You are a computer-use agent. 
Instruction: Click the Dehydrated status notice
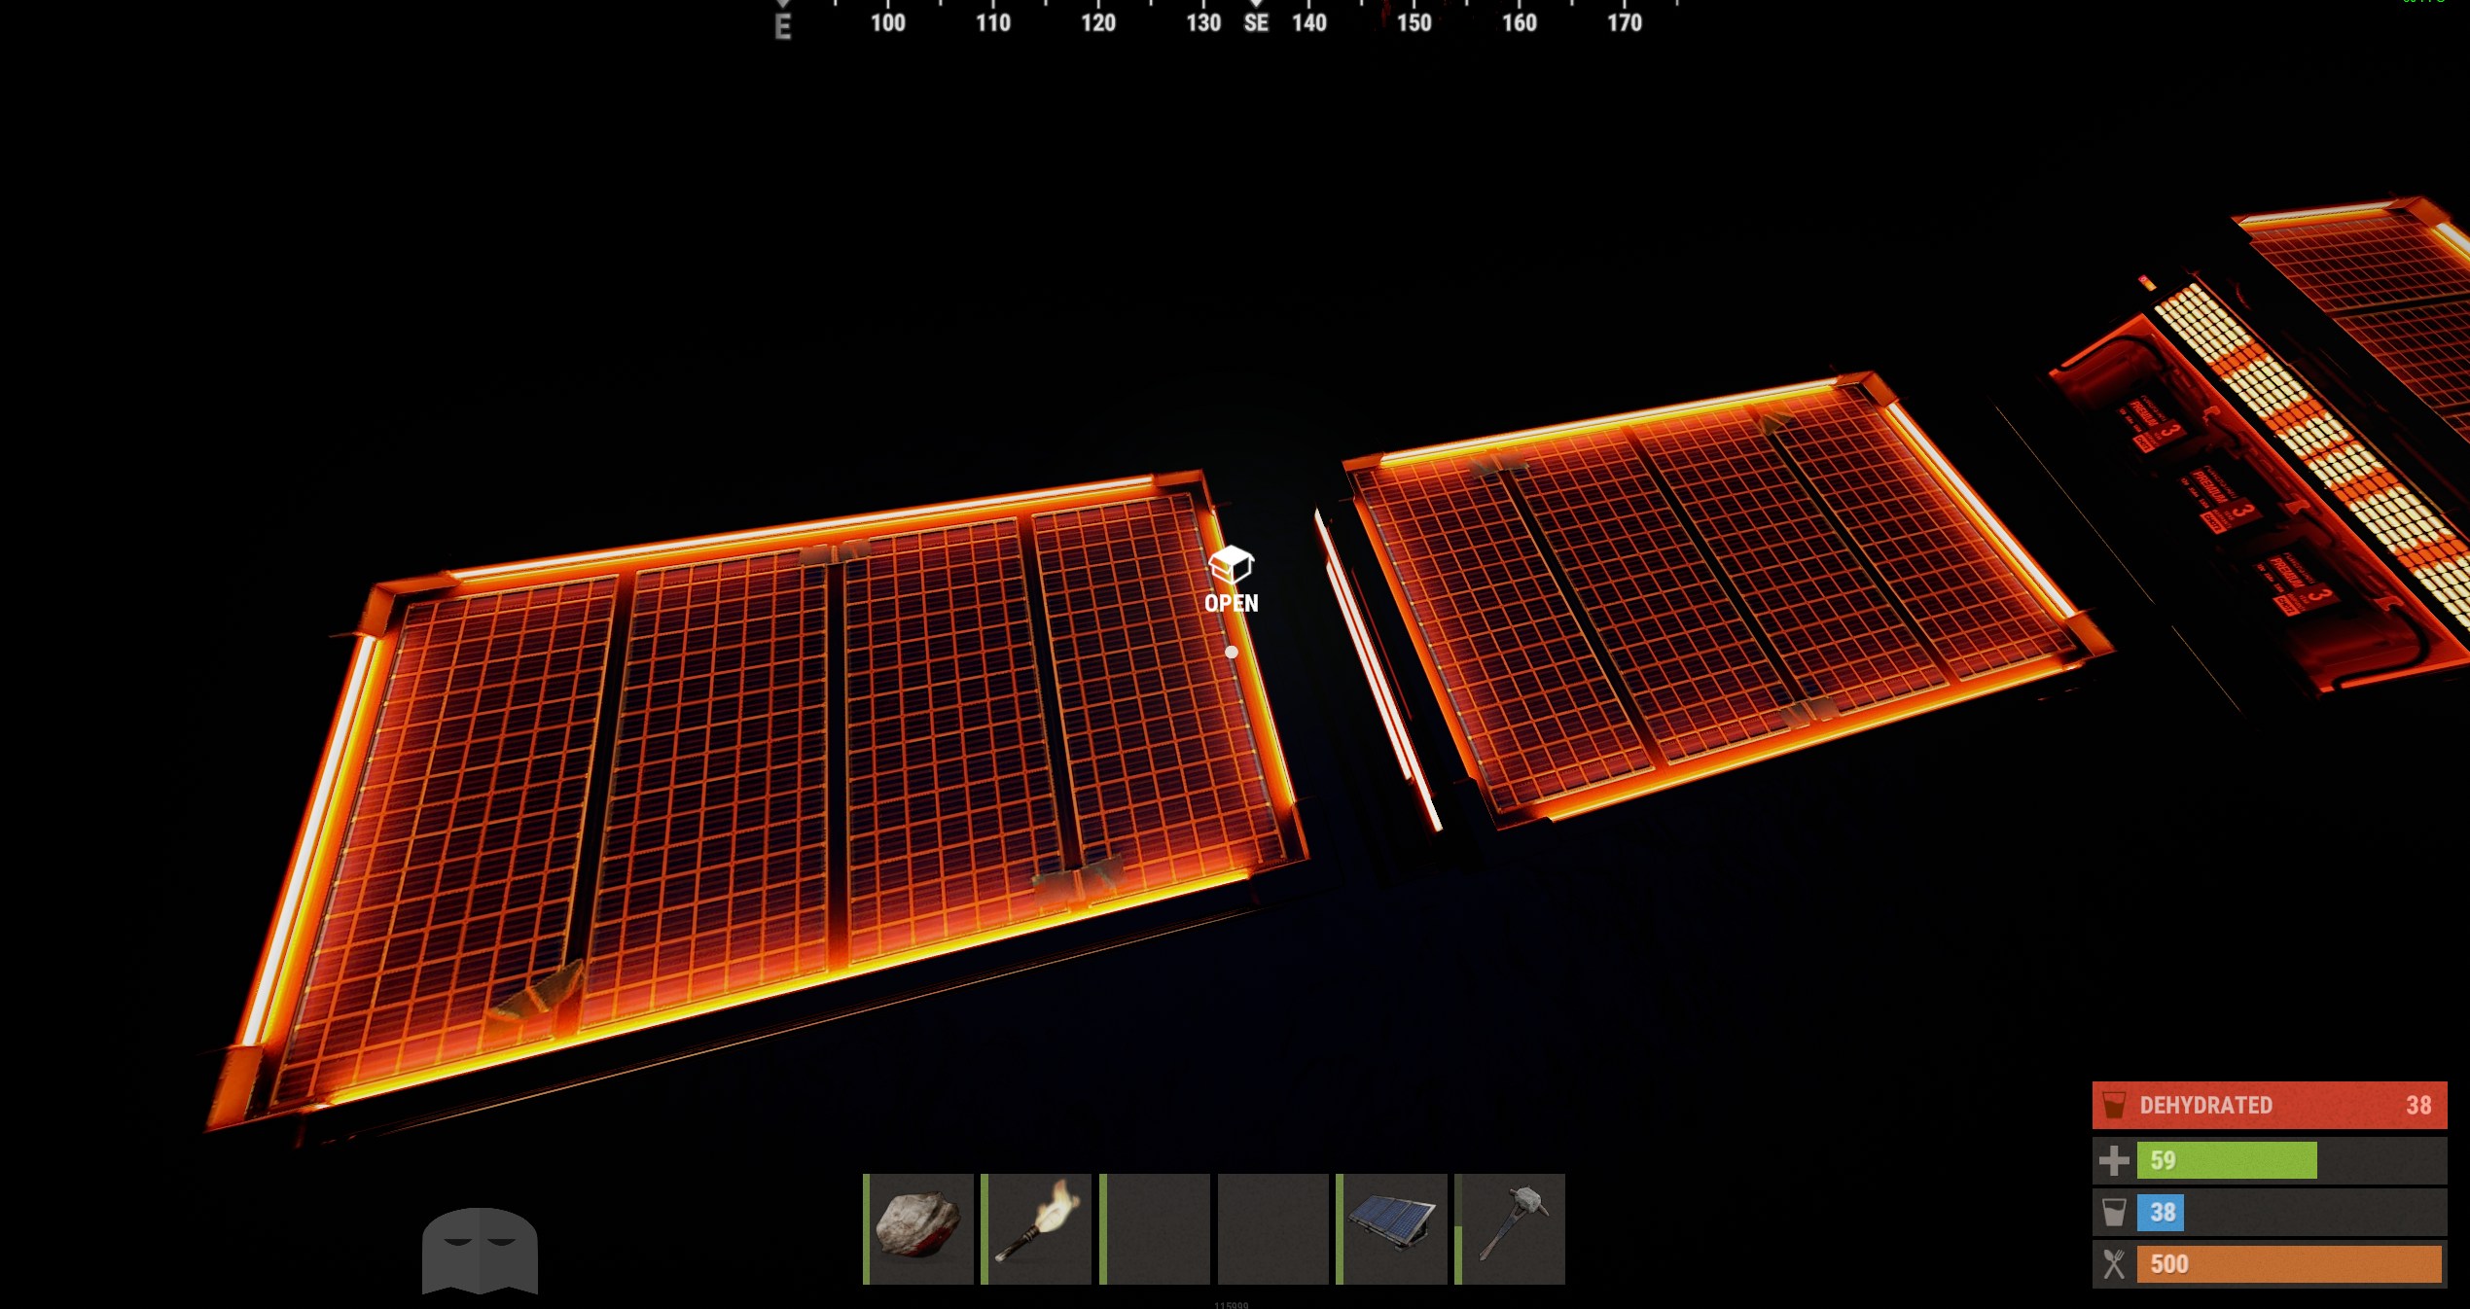point(2269,1105)
